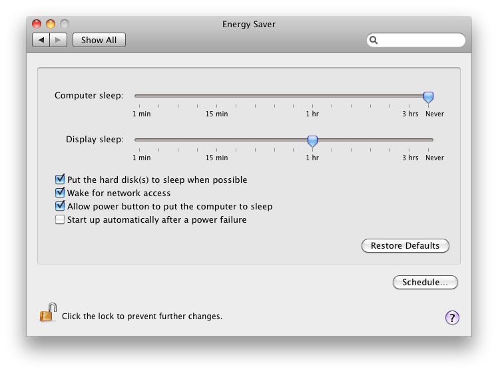Viewport: 498px width, 373px height.
Task: Click the magnifying glass search icon
Action: 373,40
